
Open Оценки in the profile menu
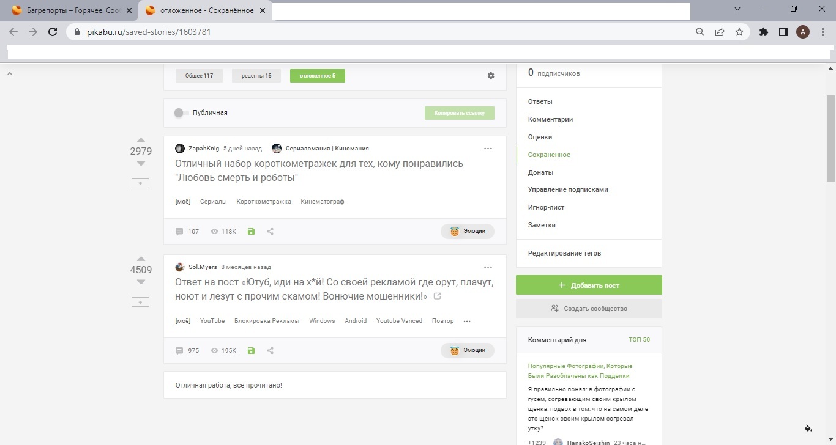coord(540,137)
